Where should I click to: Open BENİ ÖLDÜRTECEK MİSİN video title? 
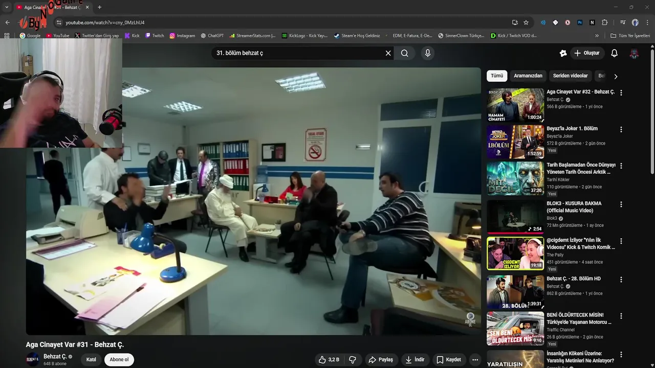pyautogui.click(x=579, y=318)
